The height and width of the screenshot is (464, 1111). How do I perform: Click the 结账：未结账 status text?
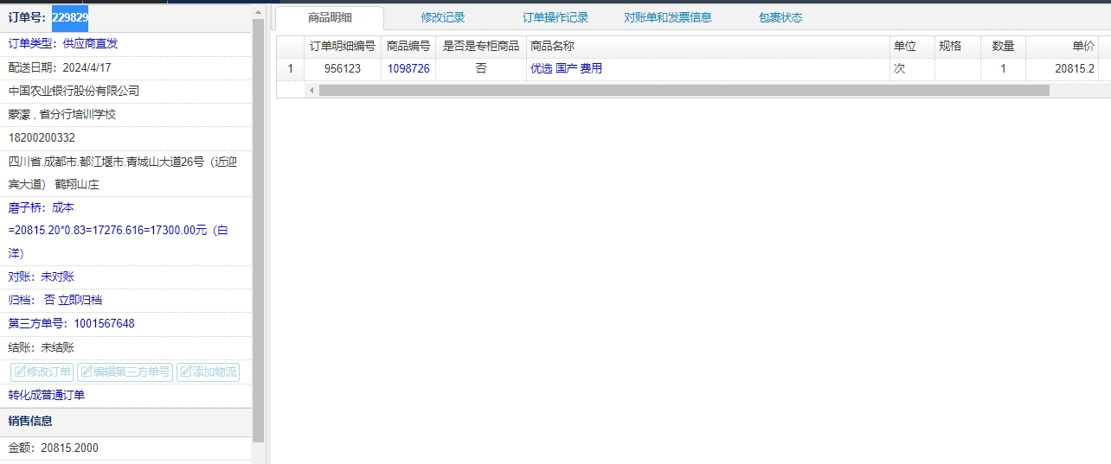click(42, 347)
